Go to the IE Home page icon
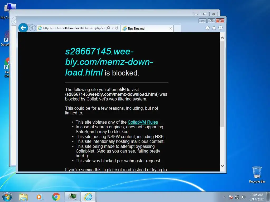 (x=208, y=28)
